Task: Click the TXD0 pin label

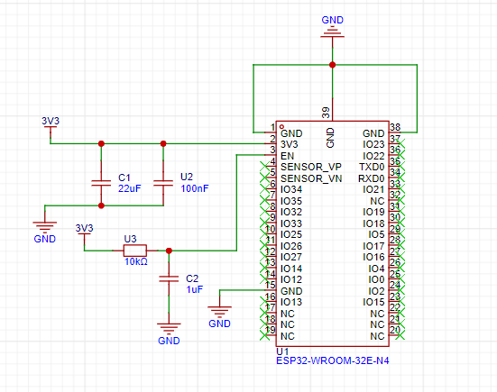Action: coord(372,167)
